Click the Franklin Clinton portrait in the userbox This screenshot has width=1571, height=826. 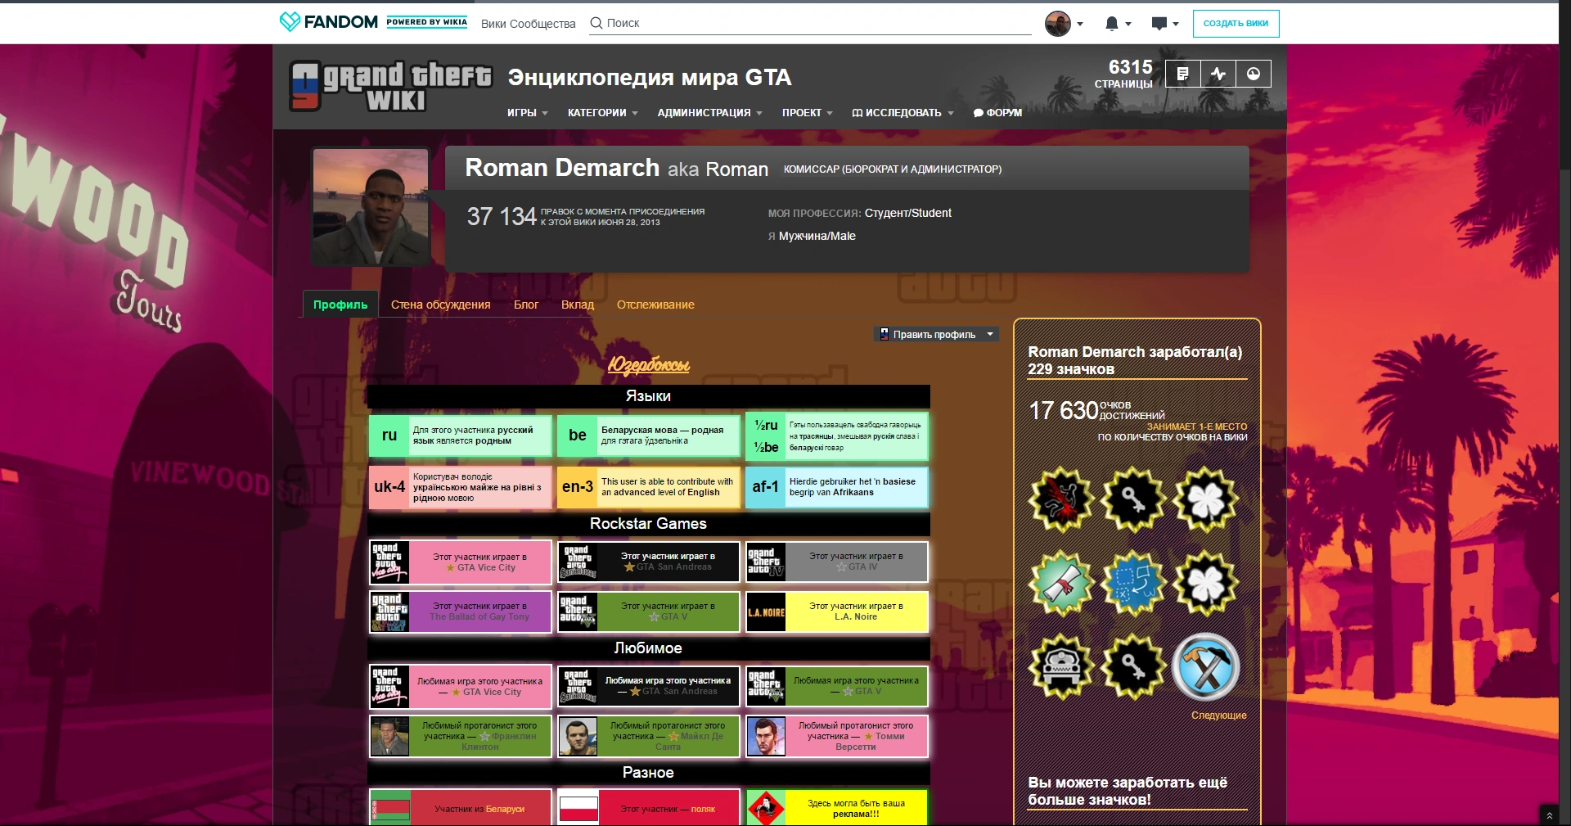click(x=389, y=736)
